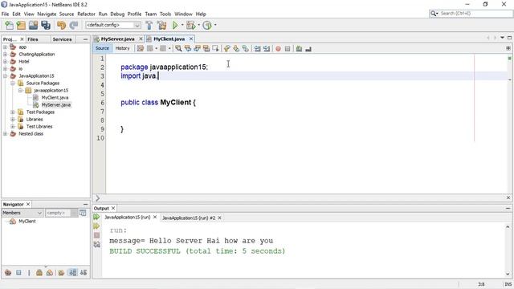Click the Build Project hammer icon
Image resolution: width=514 pixels, height=289 pixels.
tap(149, 25)
